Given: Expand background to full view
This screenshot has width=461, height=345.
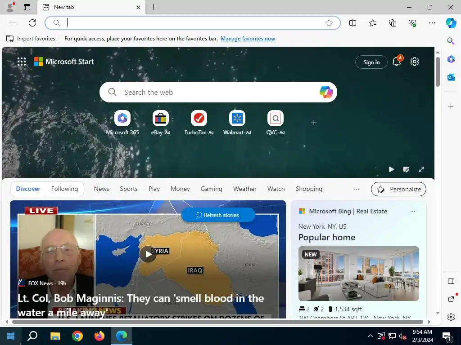Looking at the screenshot, I should click(x=421, y=169).
